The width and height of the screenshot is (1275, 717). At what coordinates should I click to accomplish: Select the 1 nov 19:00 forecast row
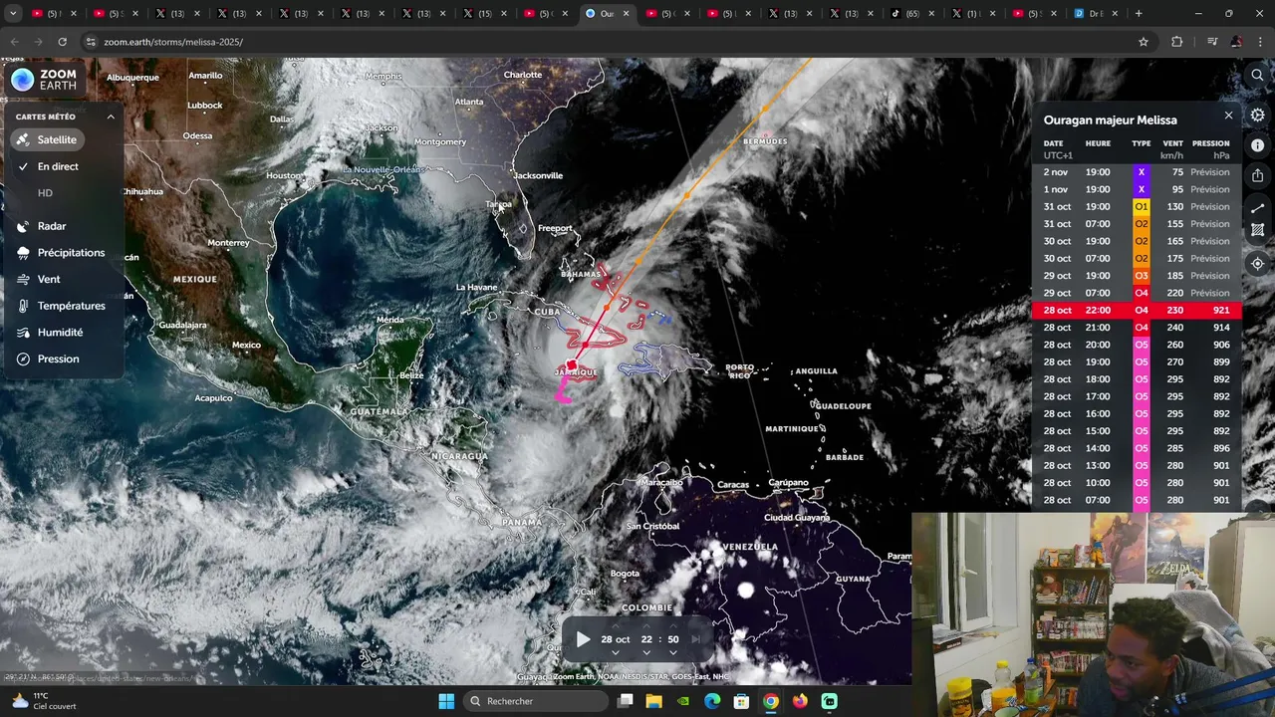coord(1137,189)
